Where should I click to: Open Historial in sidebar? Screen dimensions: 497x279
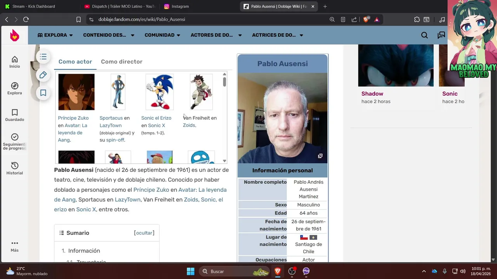pyautogui.click(x=14, y=169)
